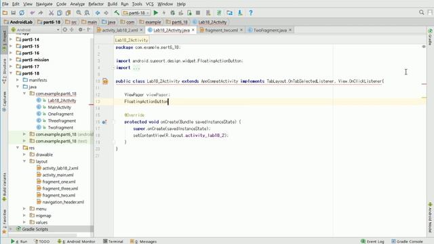Click the example breadcrumb folder
The image size is (434, 244).
tap(150, 22)
